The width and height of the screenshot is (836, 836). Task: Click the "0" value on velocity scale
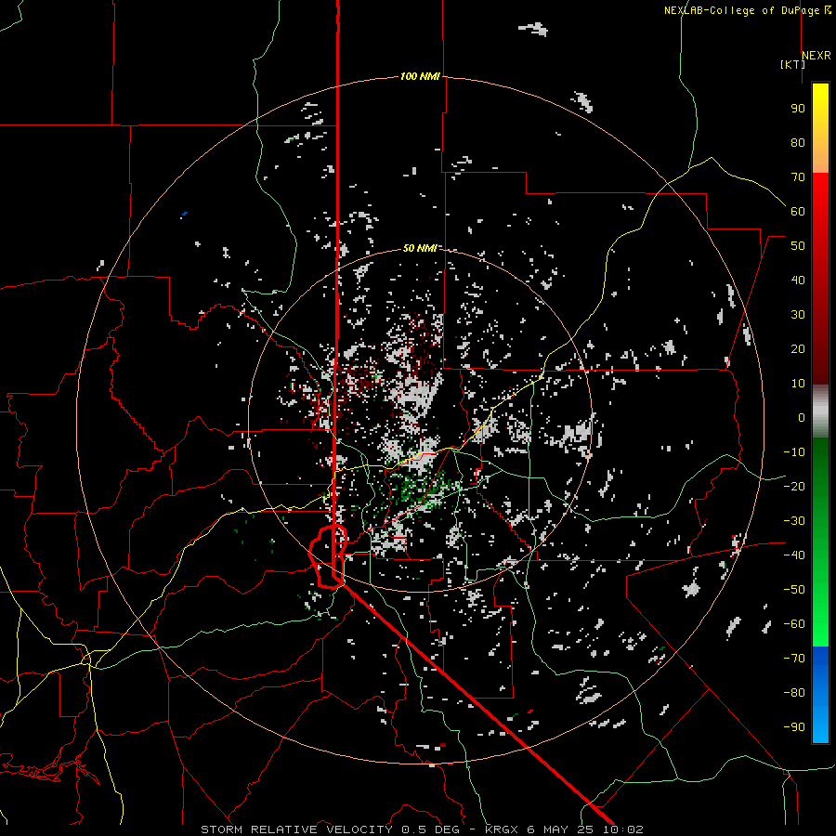tap(802, 418)
